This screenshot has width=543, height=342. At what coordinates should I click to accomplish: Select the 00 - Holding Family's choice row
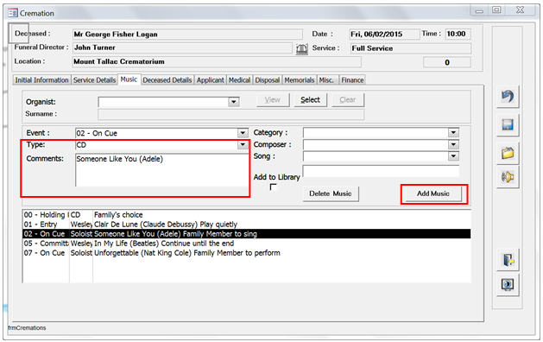247,215
